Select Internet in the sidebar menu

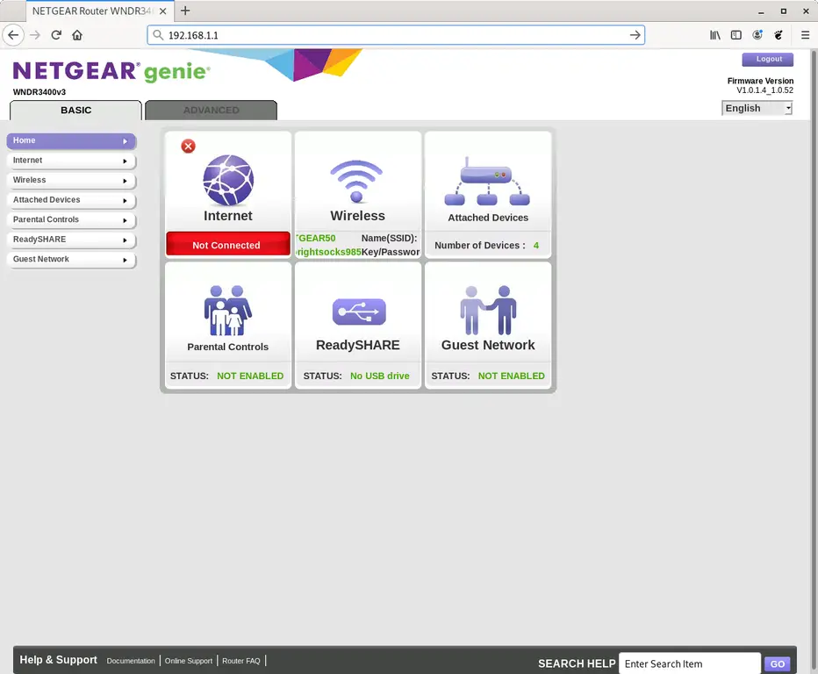(x=71, y=161)
